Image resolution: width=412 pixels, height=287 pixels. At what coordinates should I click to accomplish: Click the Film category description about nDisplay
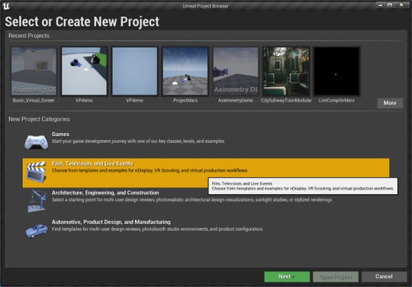pyautogui.click(x=150, y=170)
